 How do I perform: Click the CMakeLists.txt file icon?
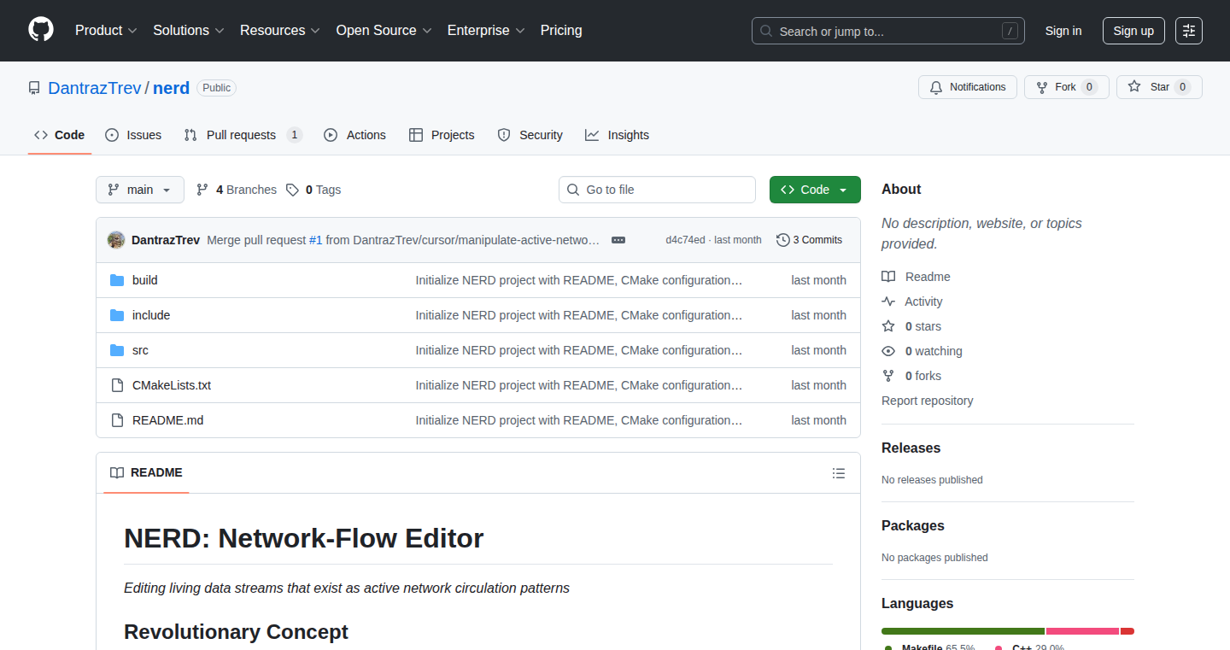[x=117, y=385]
